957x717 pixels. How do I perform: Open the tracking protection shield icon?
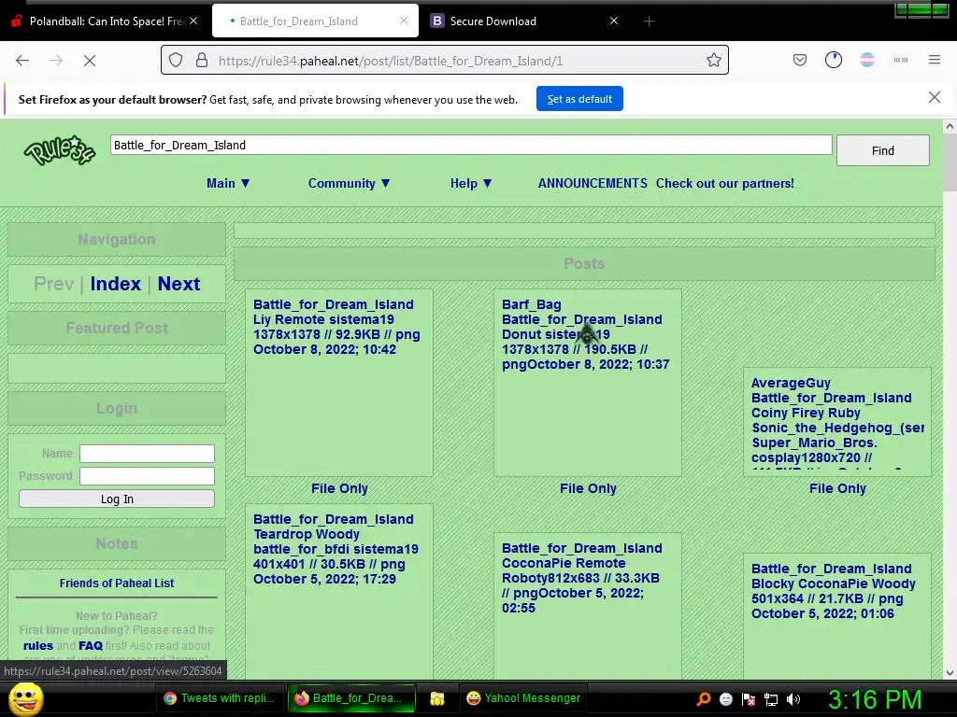click(x=176, y=61)
